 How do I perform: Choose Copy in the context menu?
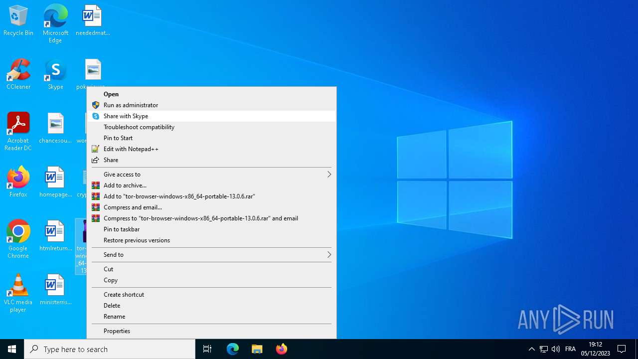(211, 280)
